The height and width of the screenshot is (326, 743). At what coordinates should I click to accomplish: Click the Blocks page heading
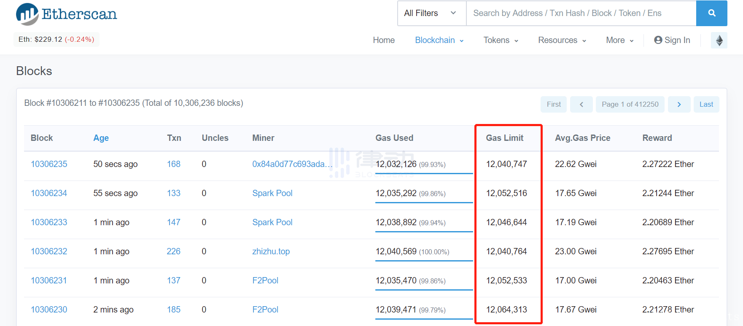34,71
